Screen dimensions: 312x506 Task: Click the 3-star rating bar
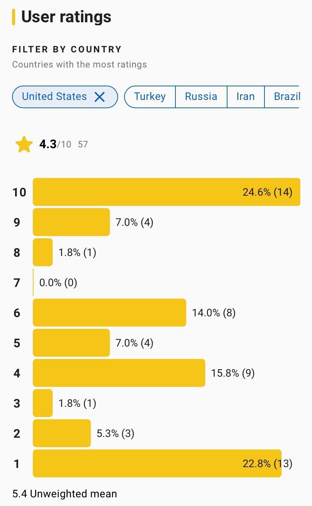pyautogui.click(x=43, y=403)
